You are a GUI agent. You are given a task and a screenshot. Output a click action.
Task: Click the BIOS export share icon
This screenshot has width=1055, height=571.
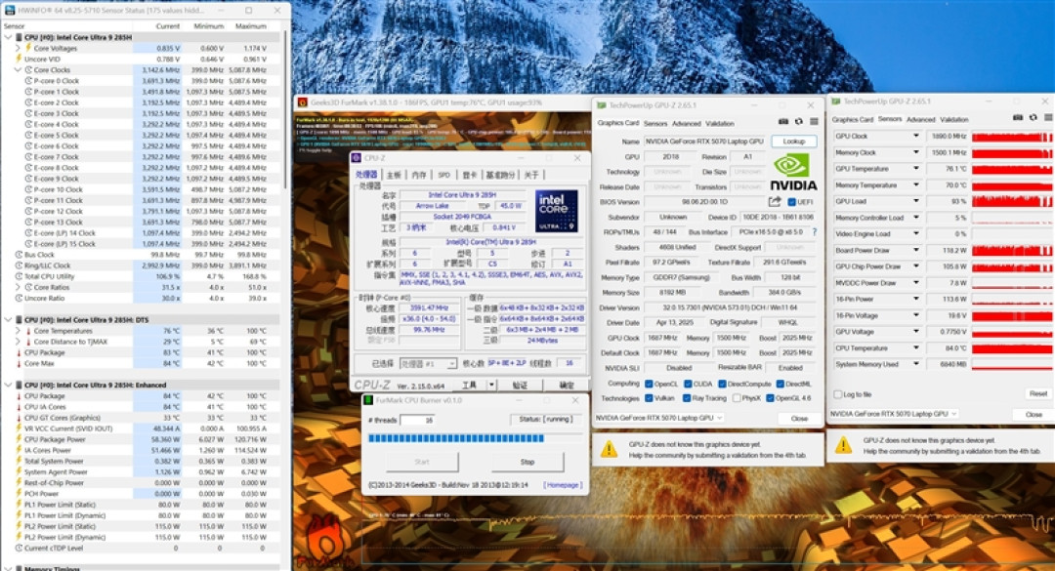point(775,201)
